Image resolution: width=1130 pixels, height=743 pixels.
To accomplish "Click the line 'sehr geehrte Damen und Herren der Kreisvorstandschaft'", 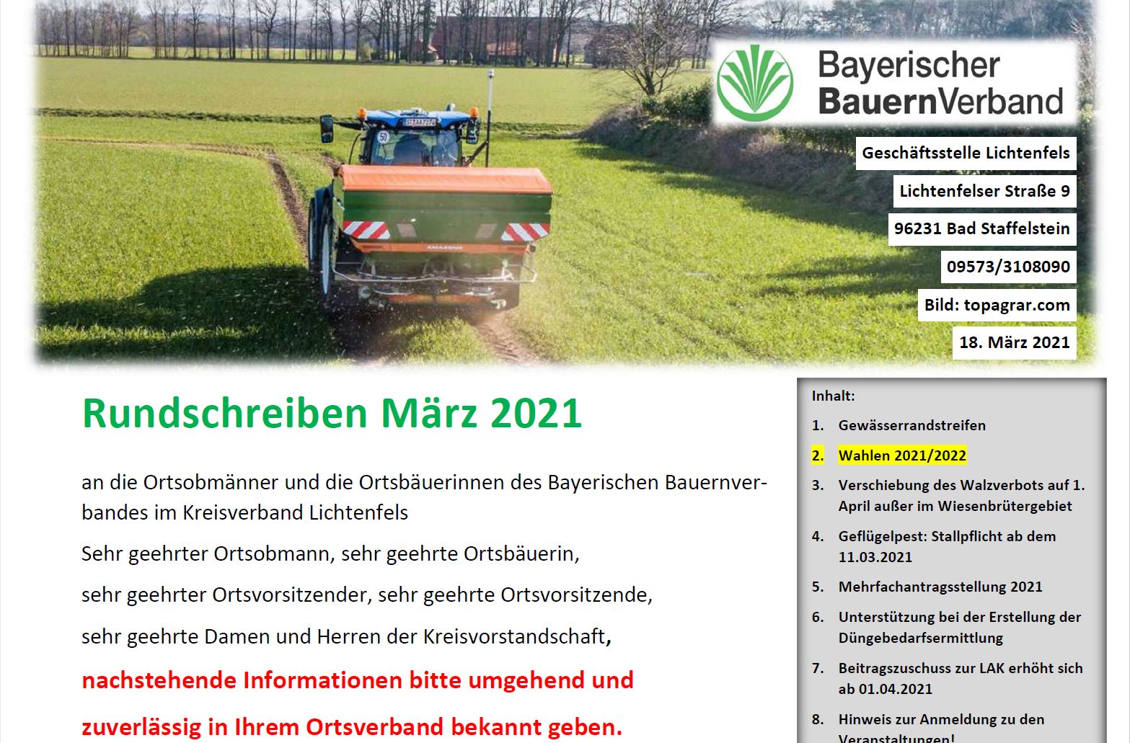I will pyautogui.click(x=347, y=636).
